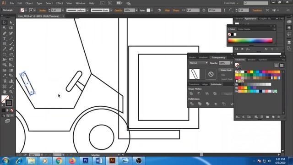
Task: Switch Swatches panel to list view
Action: pyautogui.click(x=276, y=65)
